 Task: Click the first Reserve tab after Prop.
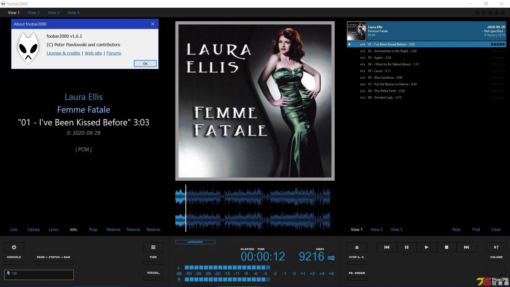(113, 230)
